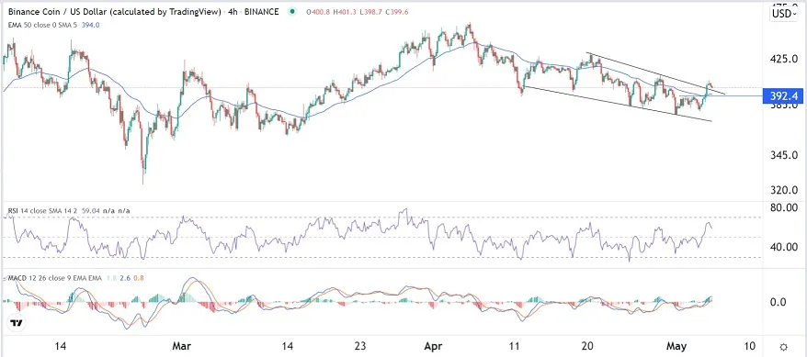Screen dimensions: 807x357
Task: Select the lower descending wedge trendline
Action: pyautogui.click(x=617, y=104)
